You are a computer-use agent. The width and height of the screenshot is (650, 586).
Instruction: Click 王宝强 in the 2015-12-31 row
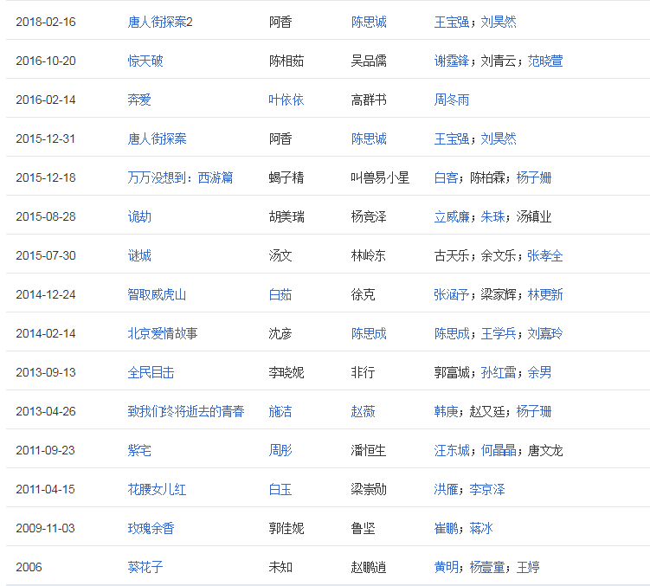(452, 139)
